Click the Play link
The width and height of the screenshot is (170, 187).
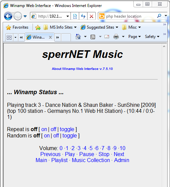[70, 154]
